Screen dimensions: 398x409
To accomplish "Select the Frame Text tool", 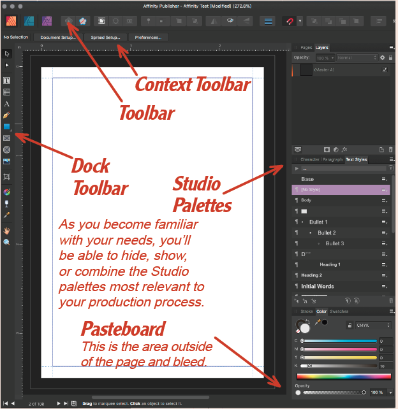I will click(7, 81).
